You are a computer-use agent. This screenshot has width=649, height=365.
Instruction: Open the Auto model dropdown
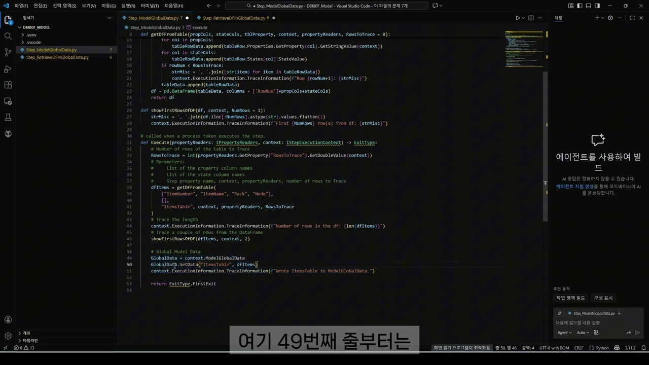(x=583, y=333)
